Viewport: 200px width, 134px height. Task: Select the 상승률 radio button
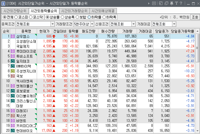click(x=48, y=17)
